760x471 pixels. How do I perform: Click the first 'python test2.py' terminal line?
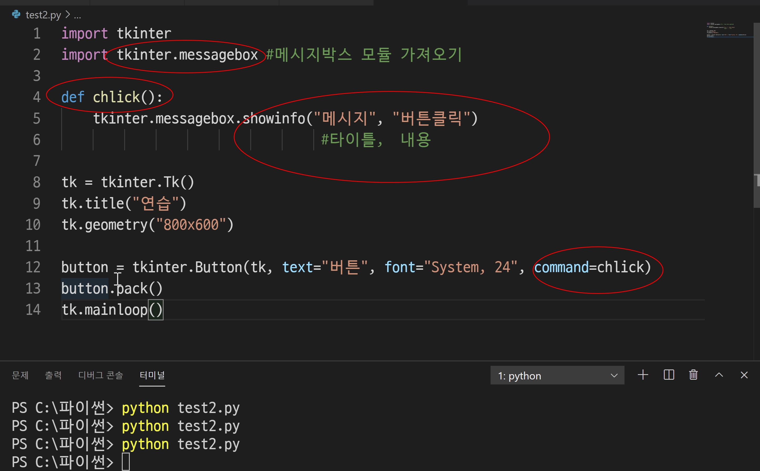pyautogui.click(x=180, y=408)
